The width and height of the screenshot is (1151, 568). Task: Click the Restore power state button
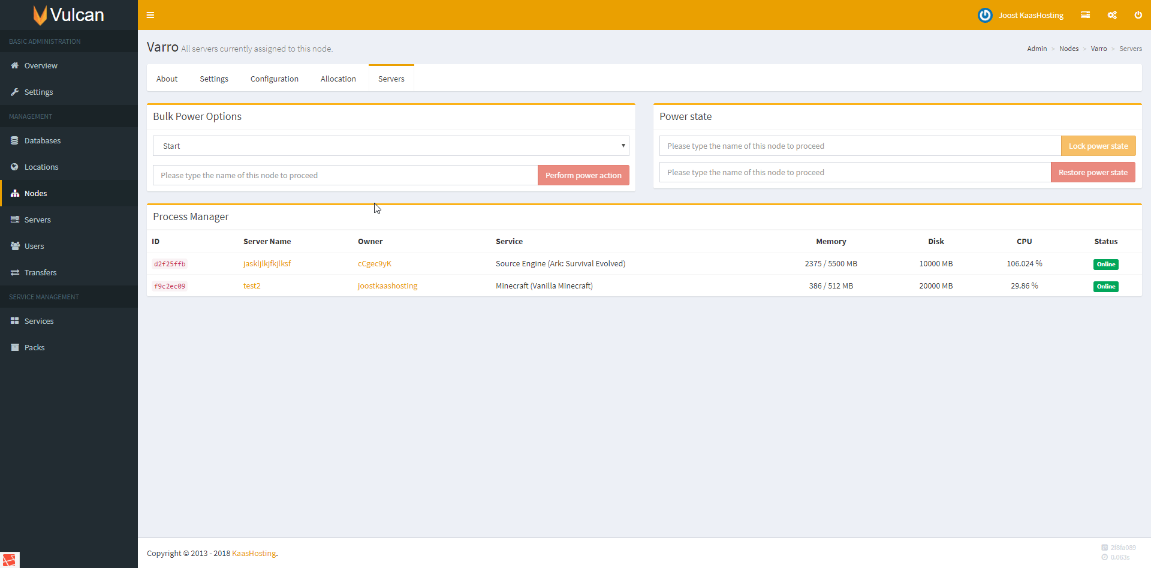1092,172
